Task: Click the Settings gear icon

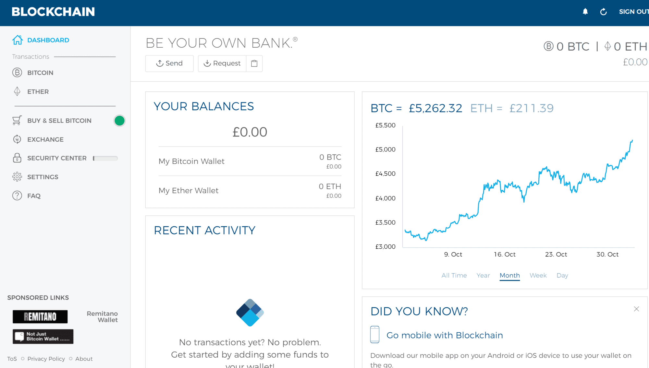Action: tap(17, 177)
